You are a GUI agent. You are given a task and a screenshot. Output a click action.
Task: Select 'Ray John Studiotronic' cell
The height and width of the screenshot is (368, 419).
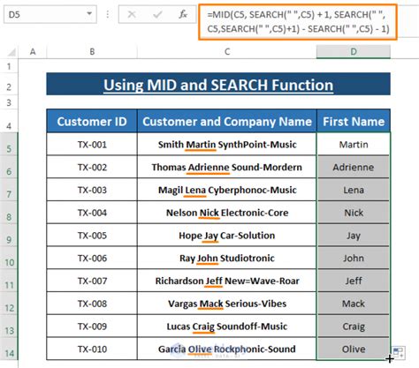[227, 258]
